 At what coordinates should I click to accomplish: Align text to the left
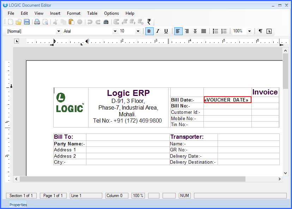pos(178,31)
